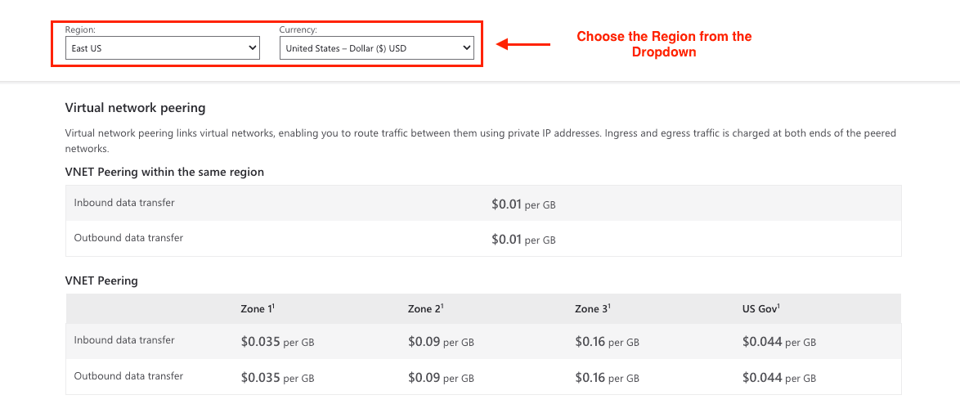Viewport: 960px width, 404px height.
Task: Click the Zone 3 column header
Action: tap(592, 308)
